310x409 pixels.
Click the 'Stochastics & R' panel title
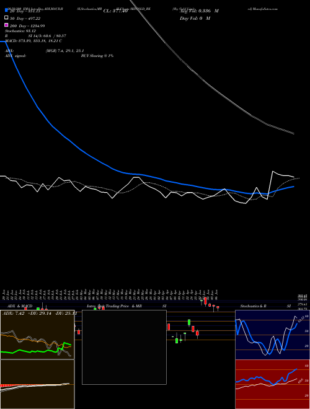pos(253,306)
